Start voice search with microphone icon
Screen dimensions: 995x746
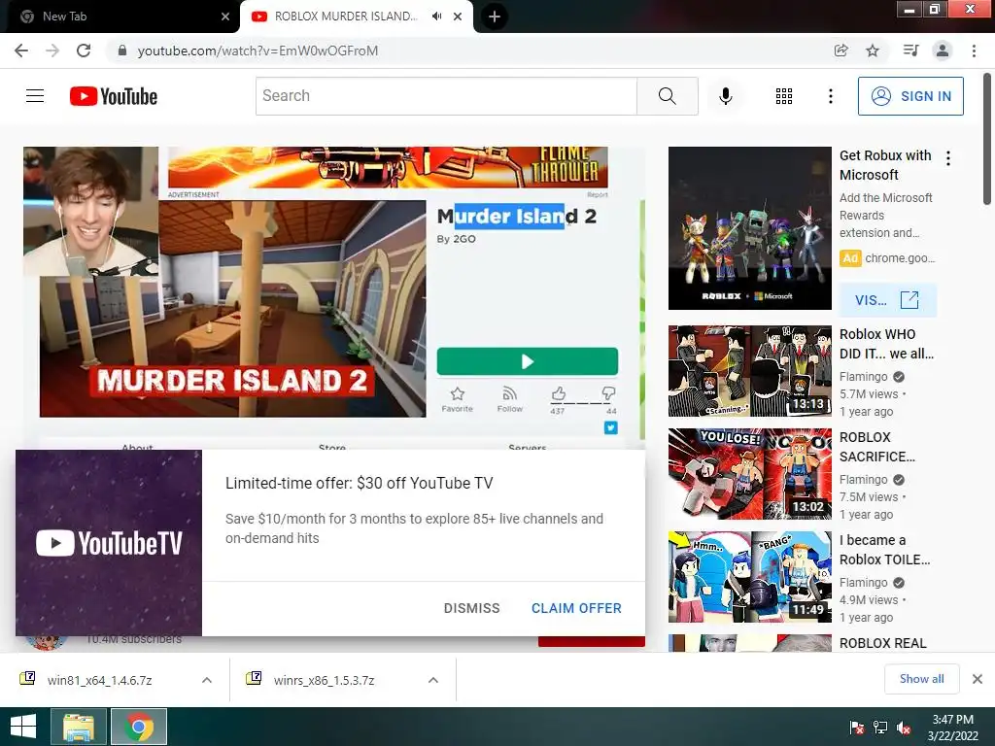click(x=725, y=96)
